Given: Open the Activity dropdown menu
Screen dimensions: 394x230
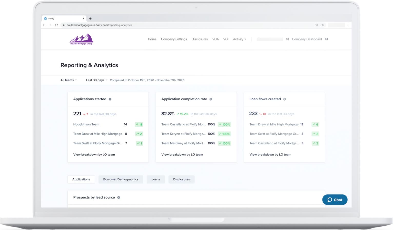Looking at the screenshot, I should tap(239, 39).
